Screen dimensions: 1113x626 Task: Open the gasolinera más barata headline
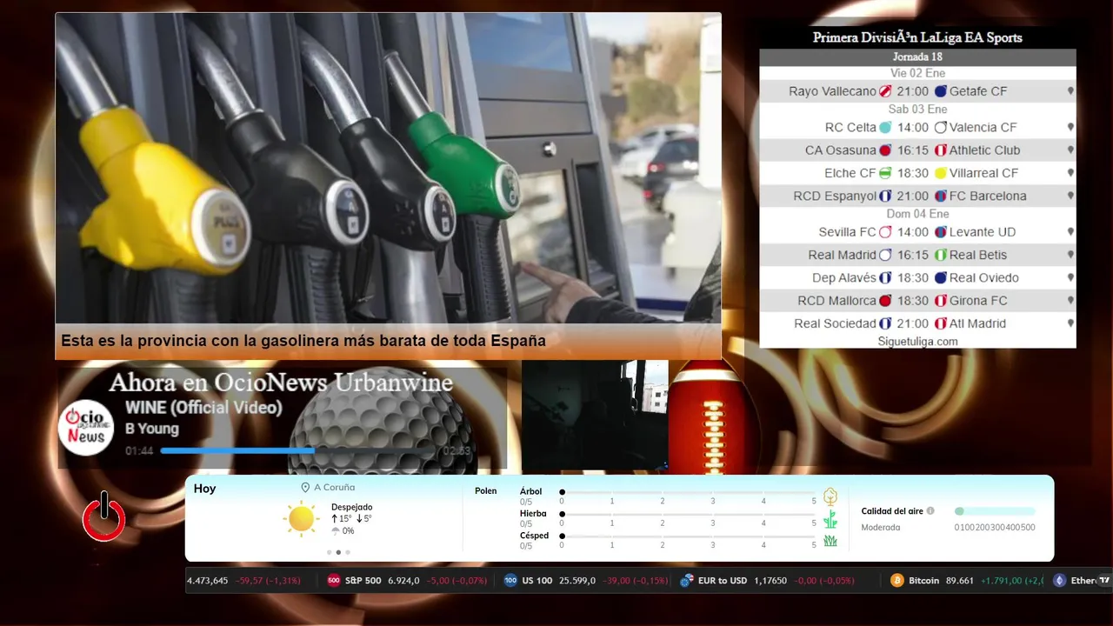tap(303, 341)
